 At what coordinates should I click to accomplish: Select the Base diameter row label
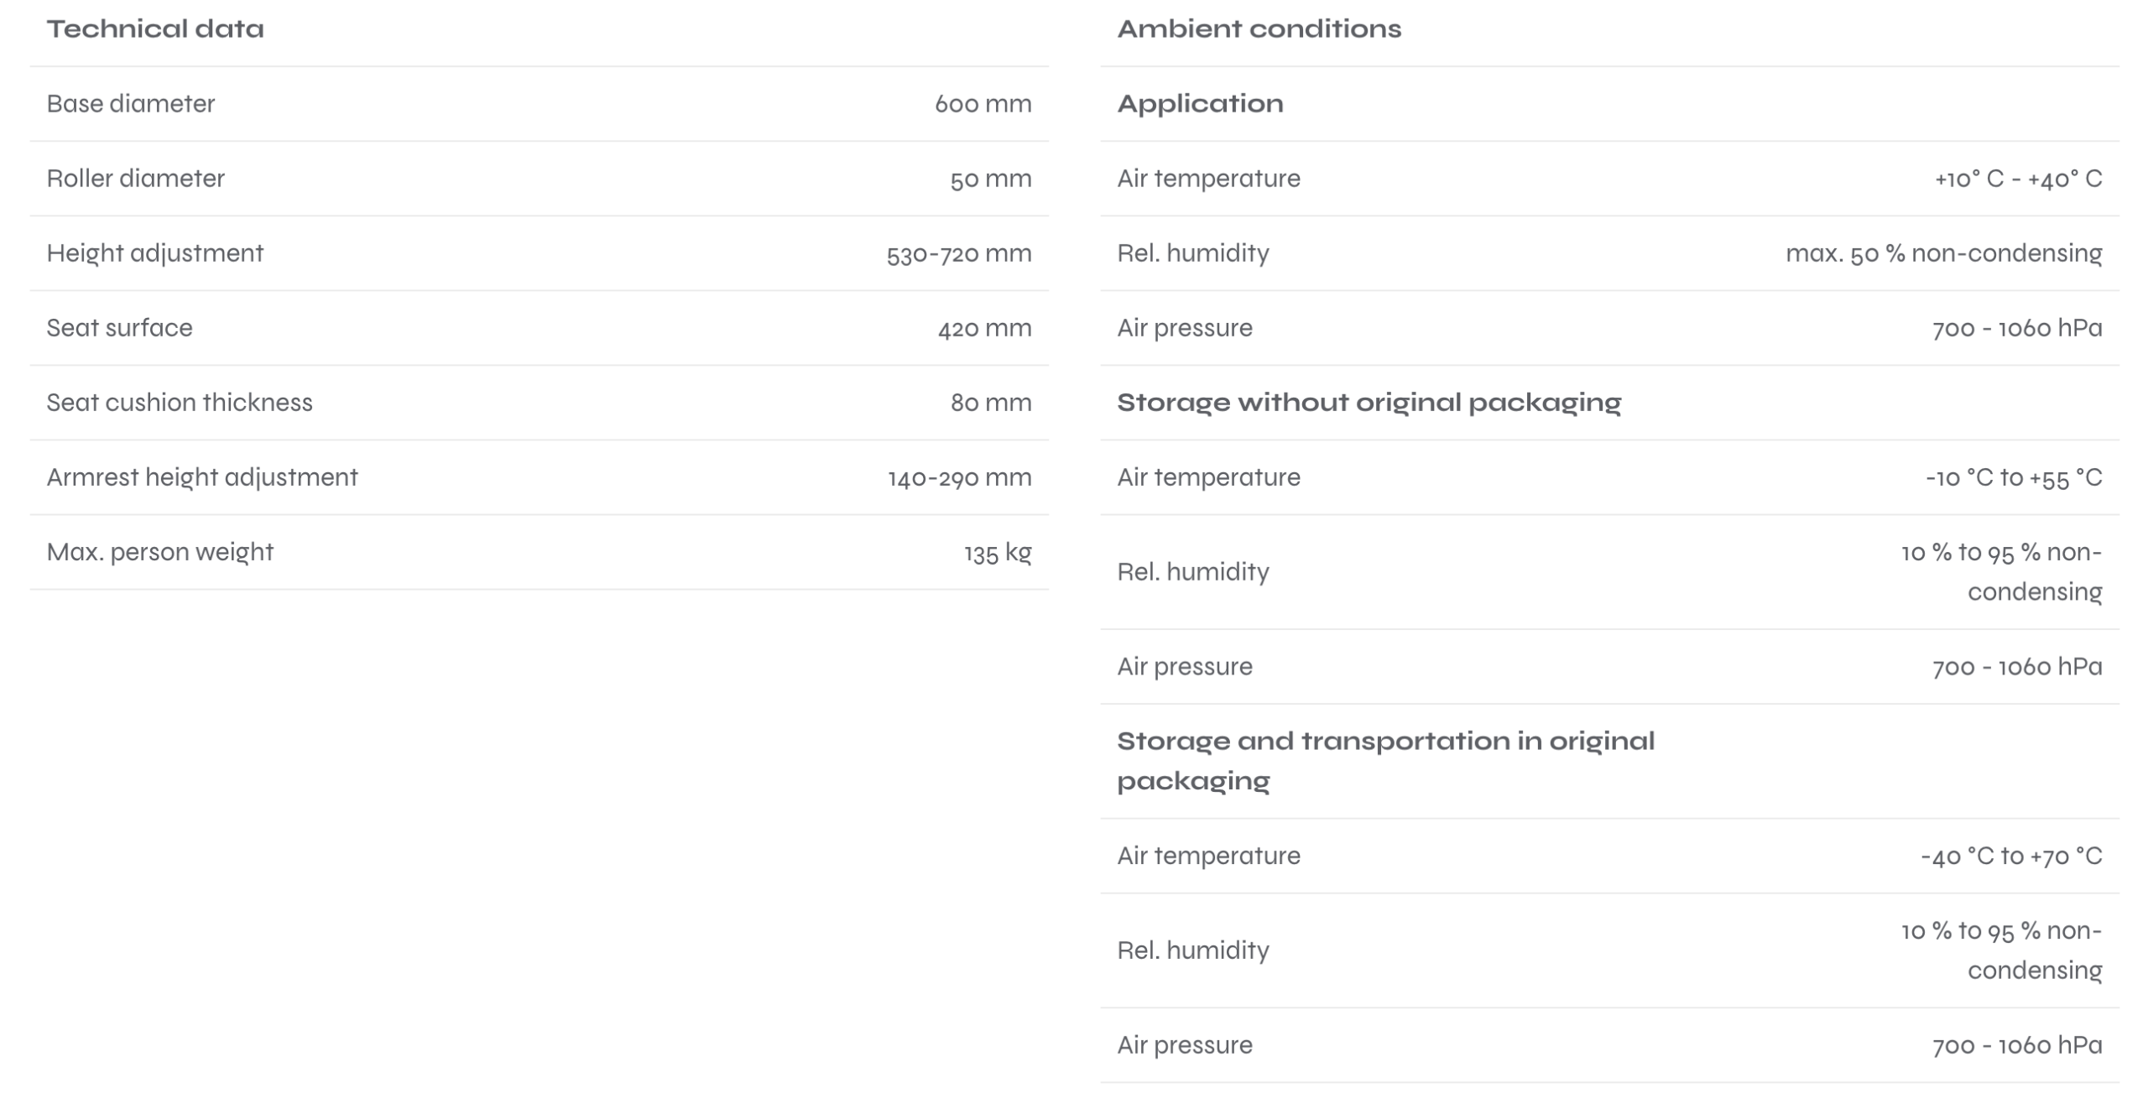[x=131, y=104]
